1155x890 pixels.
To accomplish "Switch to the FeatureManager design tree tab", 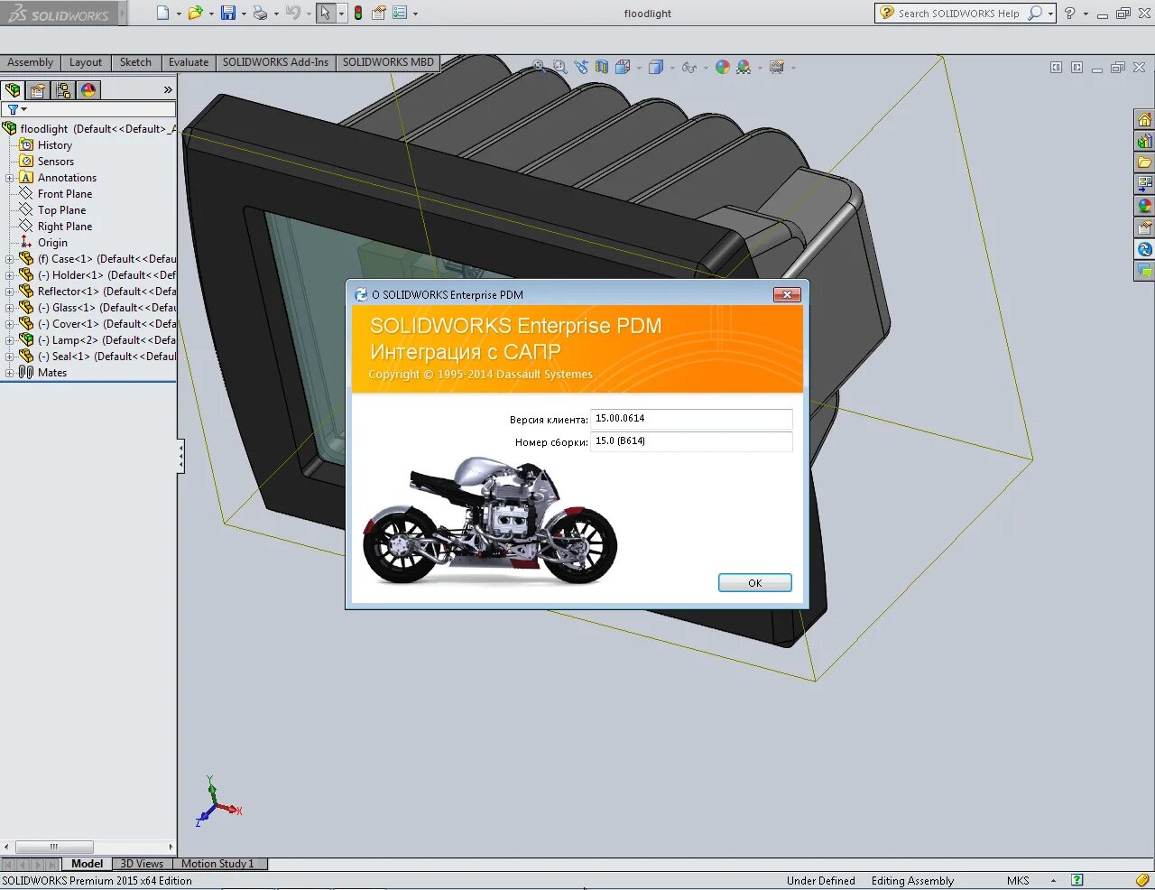I will [x=13, y=90].
